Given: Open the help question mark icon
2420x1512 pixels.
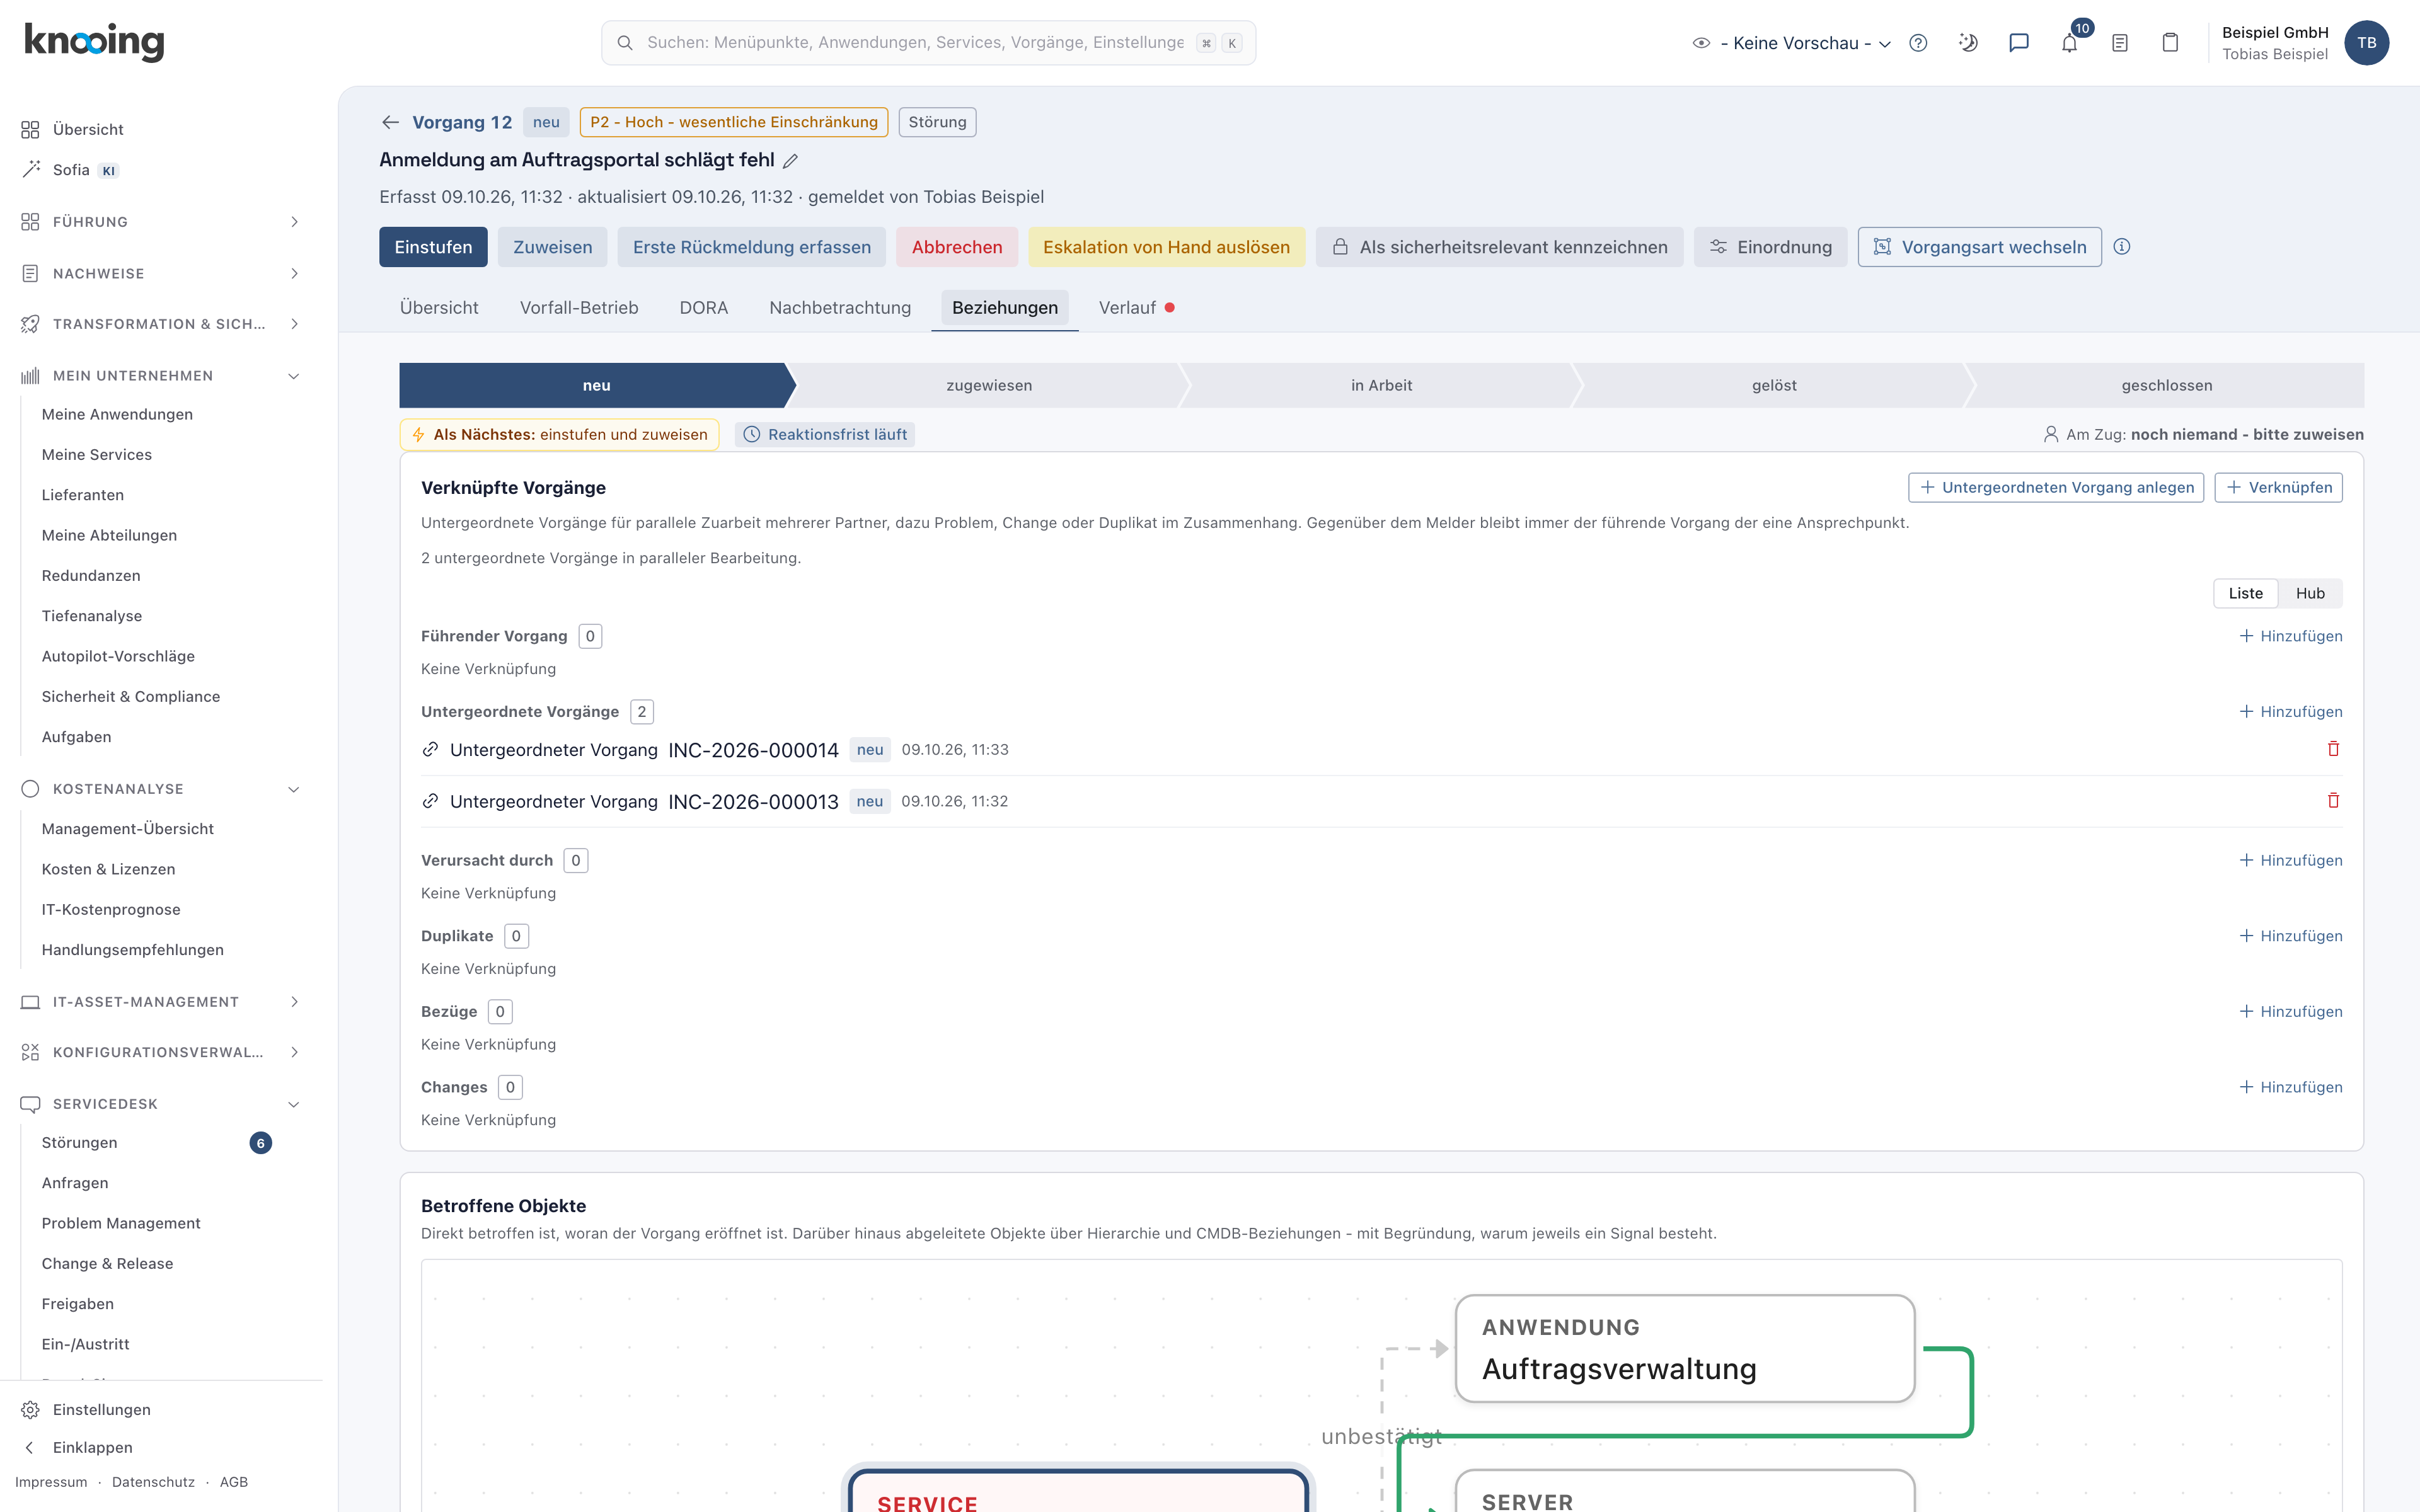Looking at the screenshot, I should coord(1918,43).
